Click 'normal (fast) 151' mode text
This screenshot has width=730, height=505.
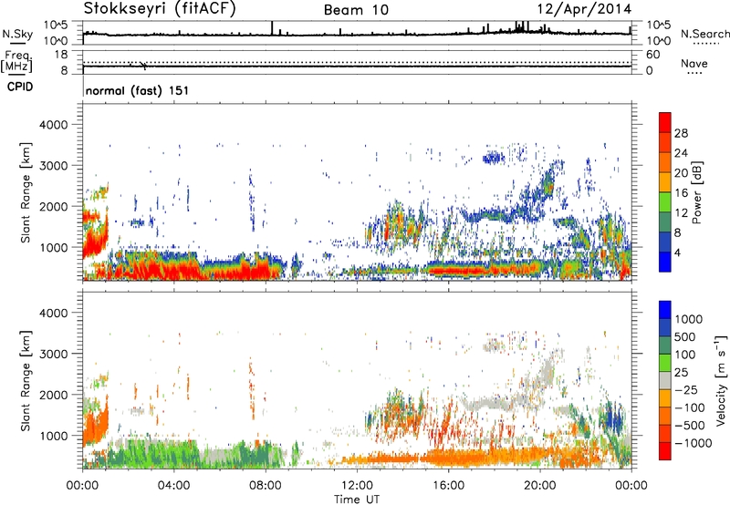[x=138, y=90]
